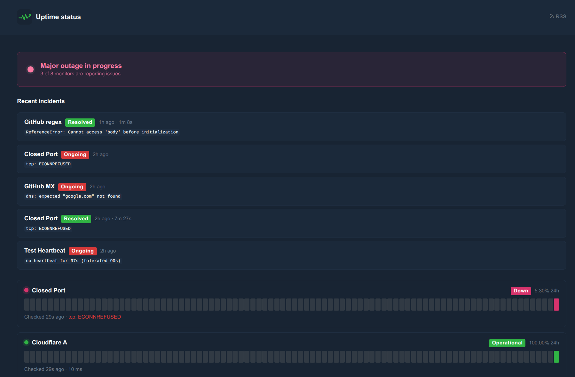Click the red latest bar in Closed Port timeline

tap(556, 305)
